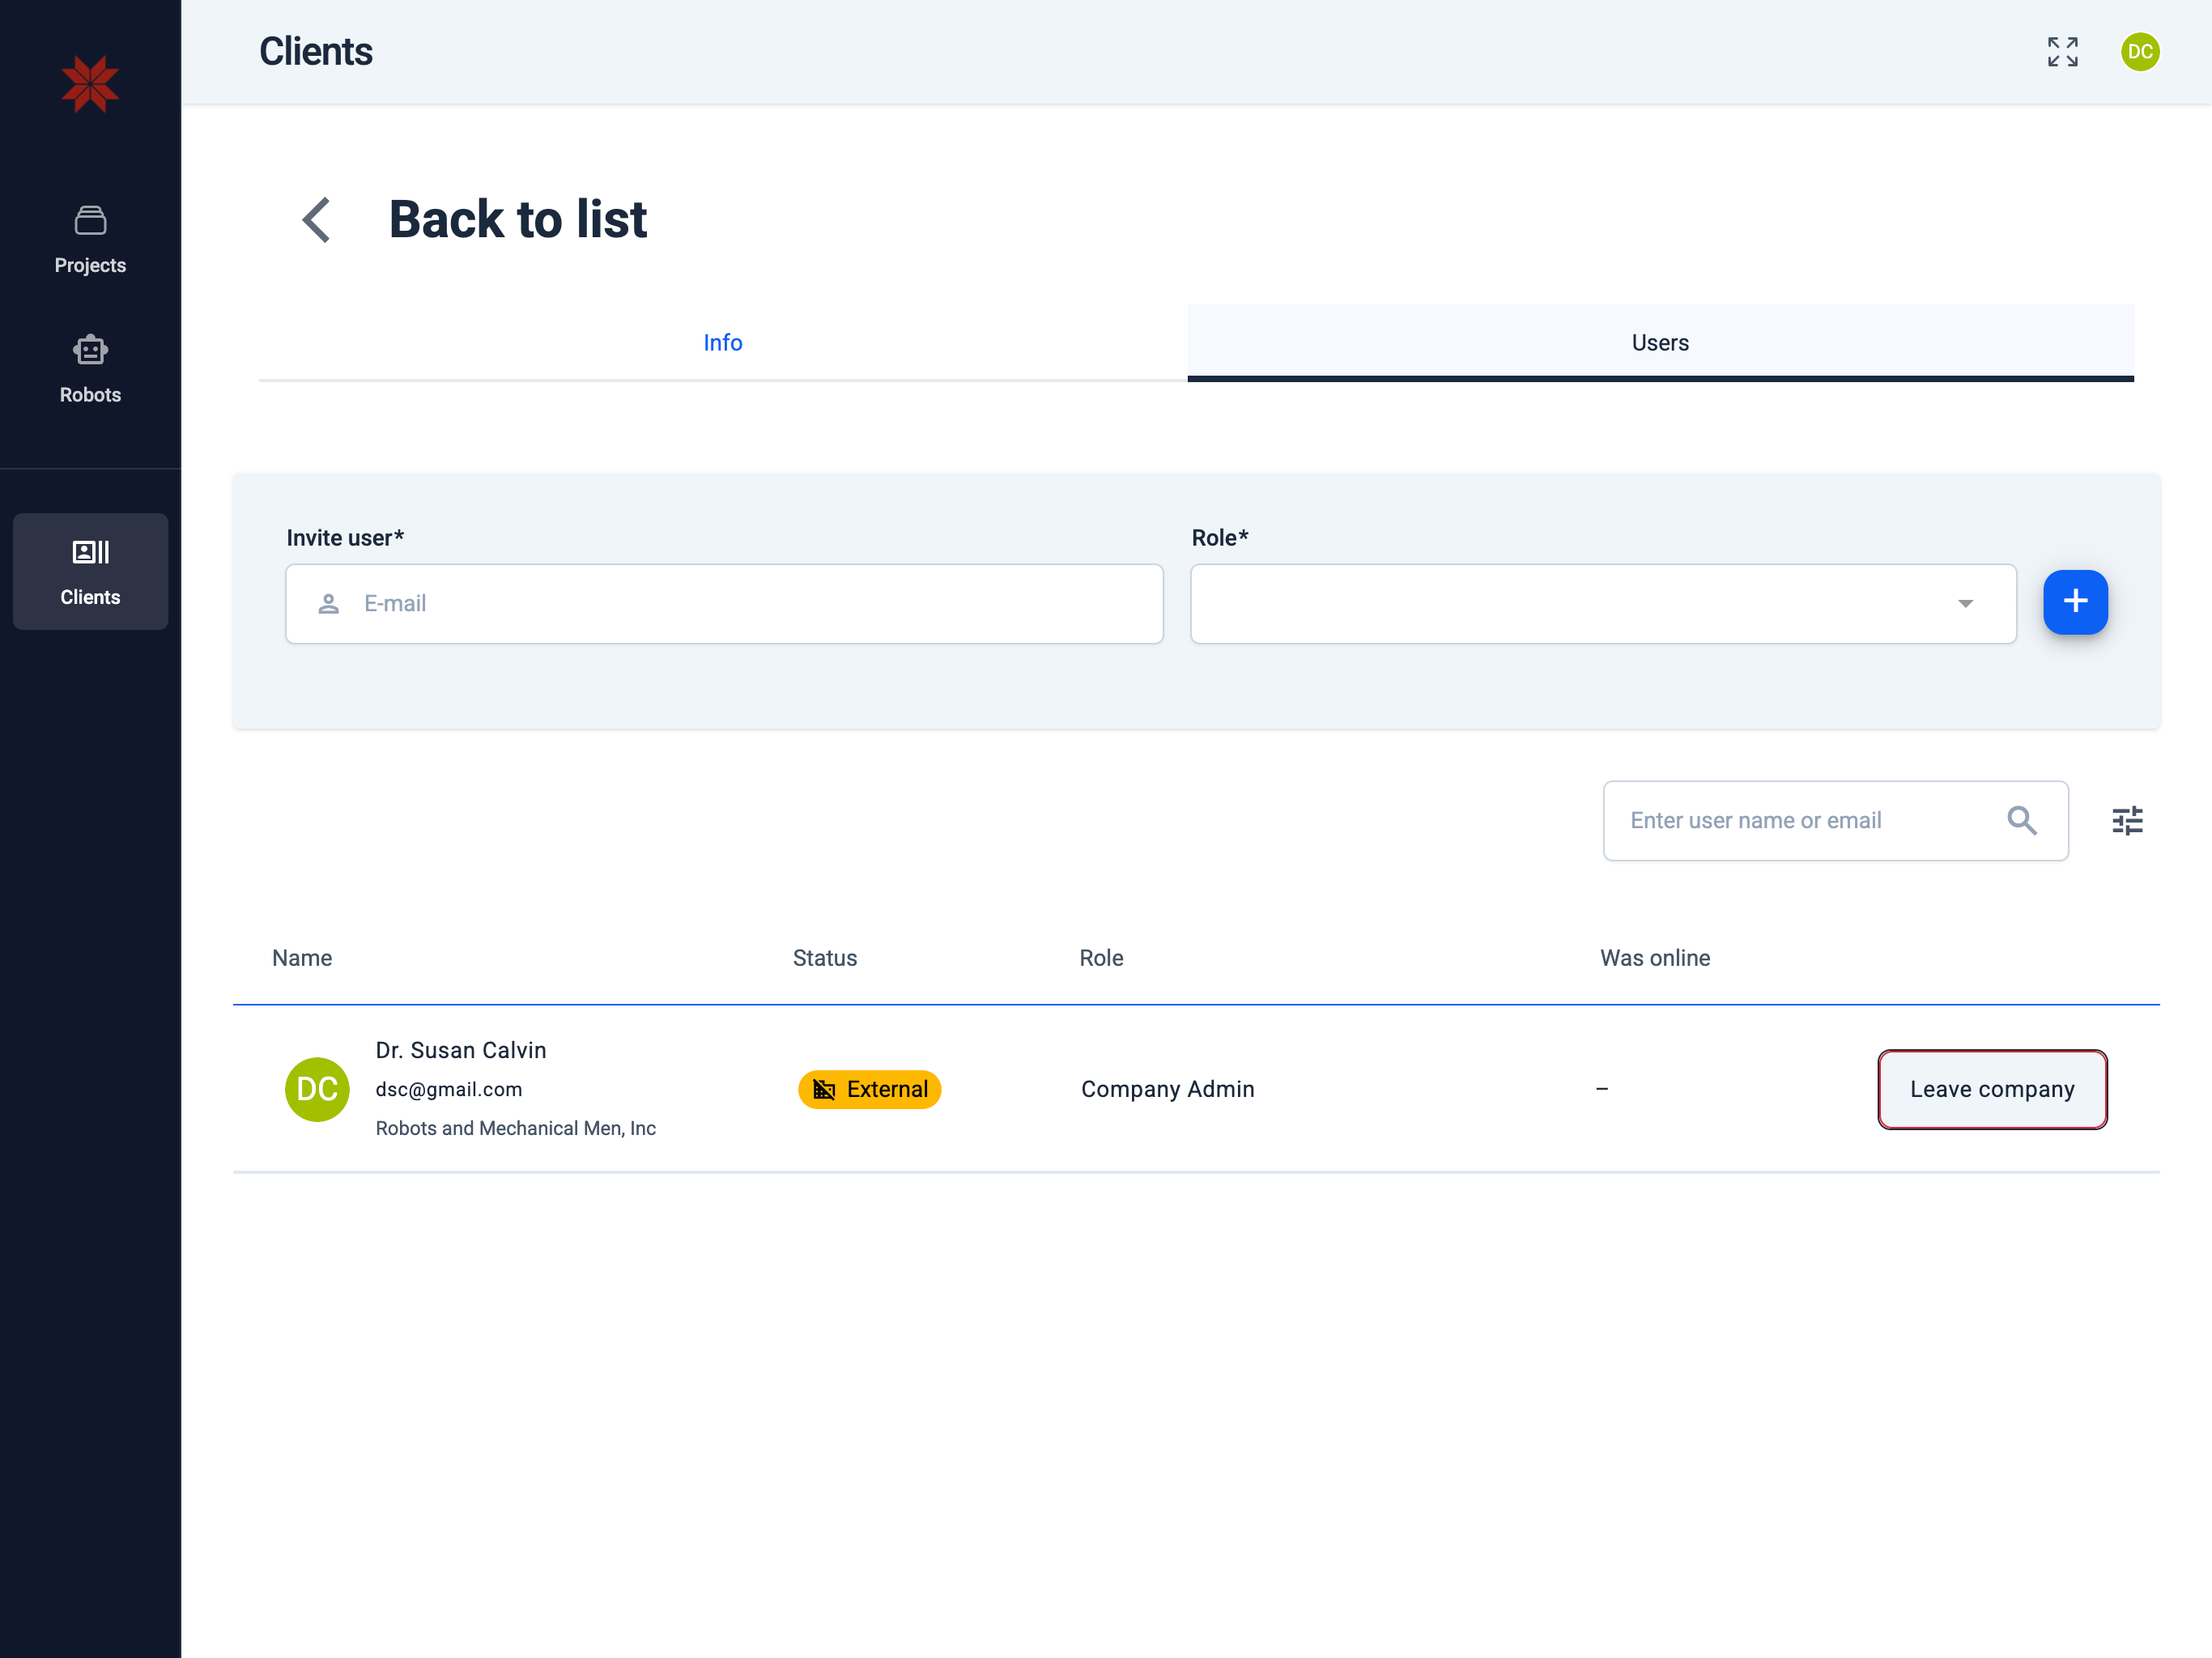Toggle fullscreen mode with the expand icon

[x=2062, y=52]
